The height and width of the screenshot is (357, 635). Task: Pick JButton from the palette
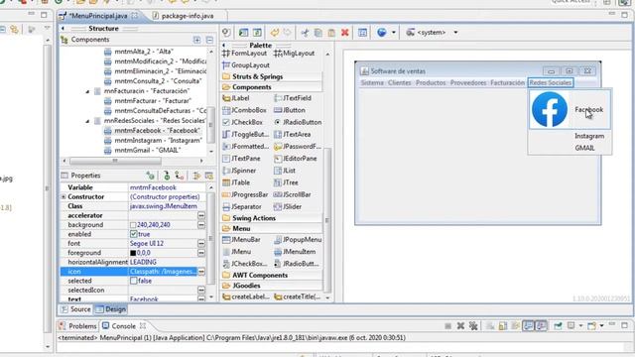(290, 110)
